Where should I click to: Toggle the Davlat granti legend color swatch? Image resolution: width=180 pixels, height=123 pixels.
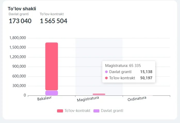(96, 111)
